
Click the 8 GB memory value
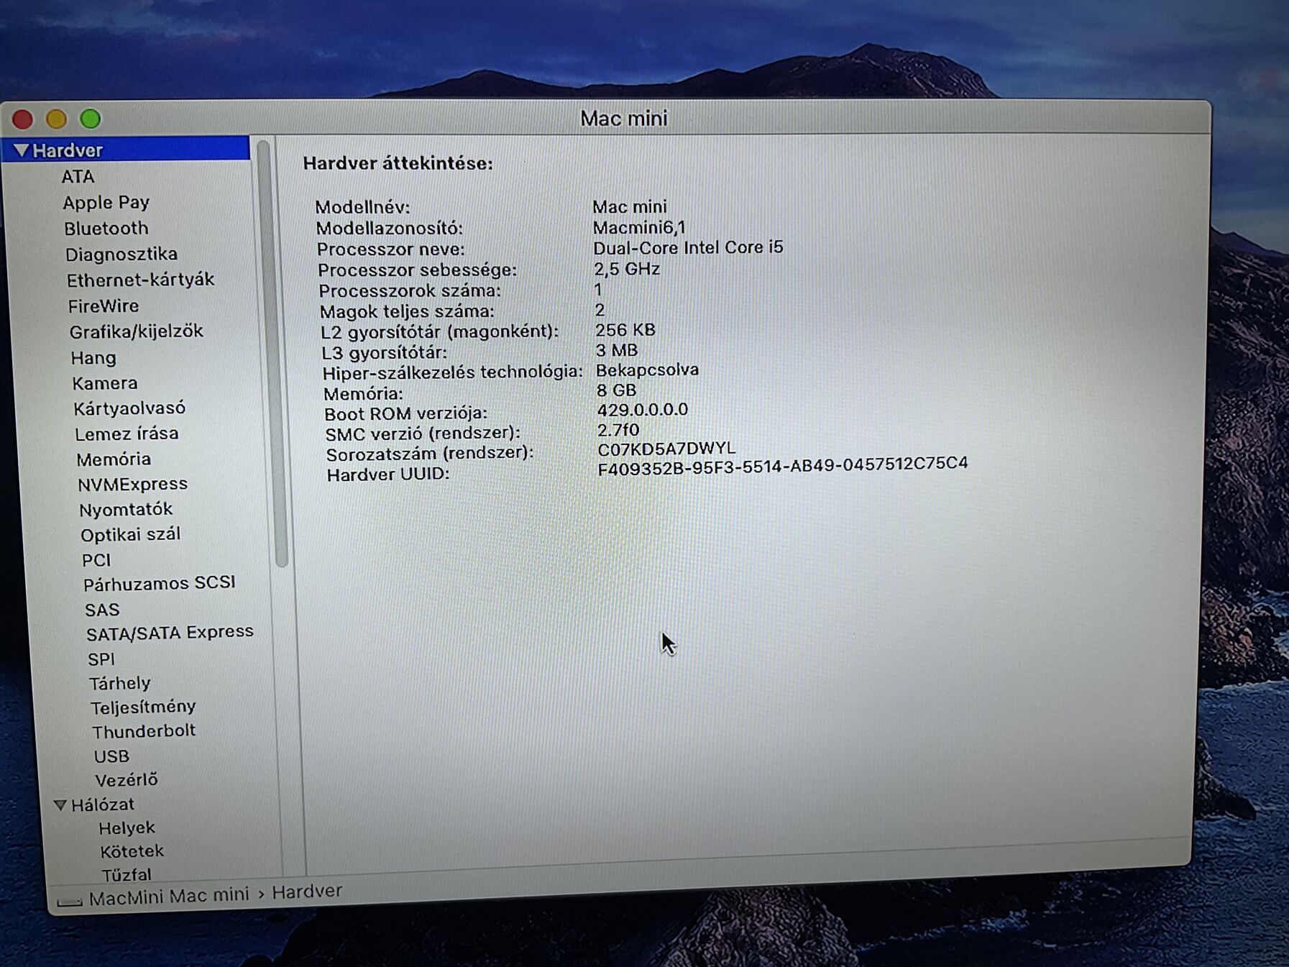pos(616,390)
